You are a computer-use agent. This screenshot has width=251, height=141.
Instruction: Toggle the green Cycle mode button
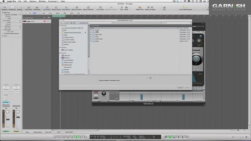coord(170,137)
